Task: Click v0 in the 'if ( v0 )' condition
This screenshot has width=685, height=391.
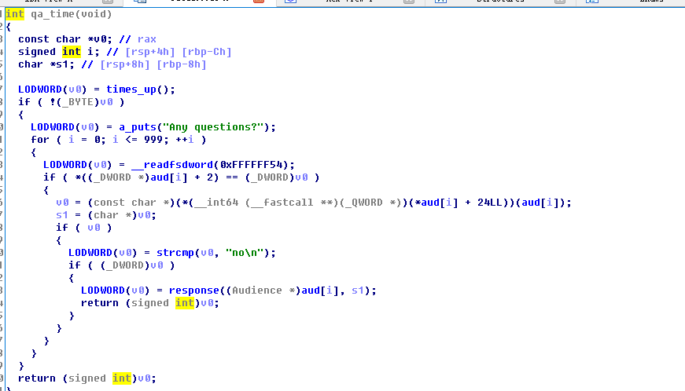Action: 94,228
